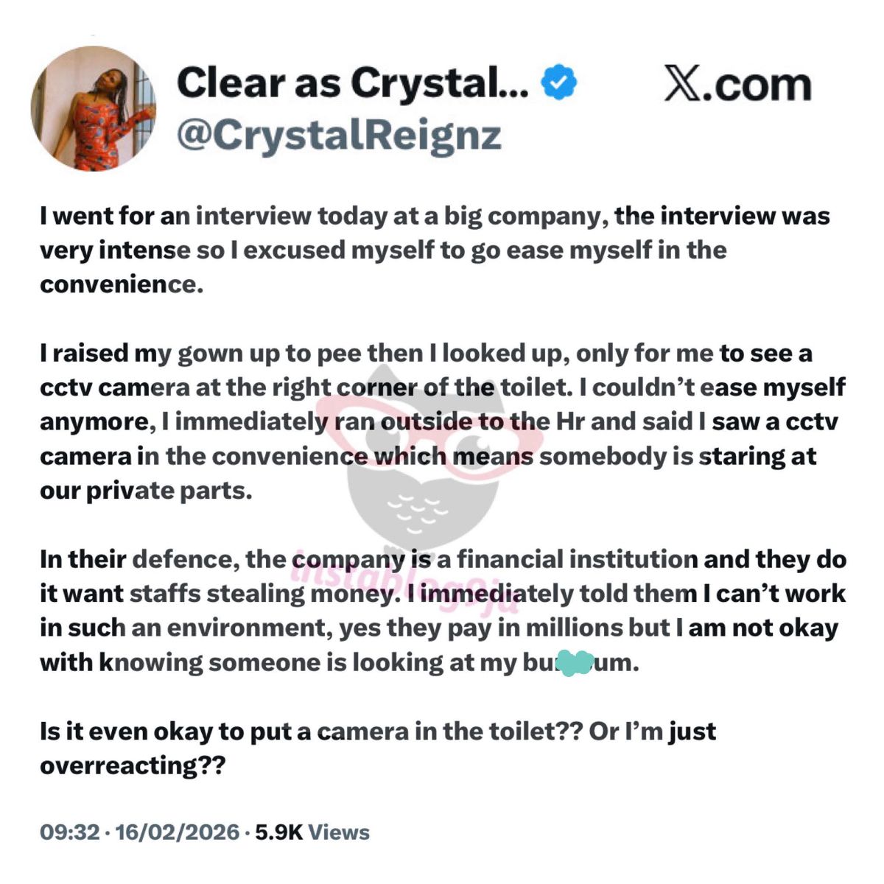Click the word 'convenience.' ending the first paragraph

[x=121, y=284]
